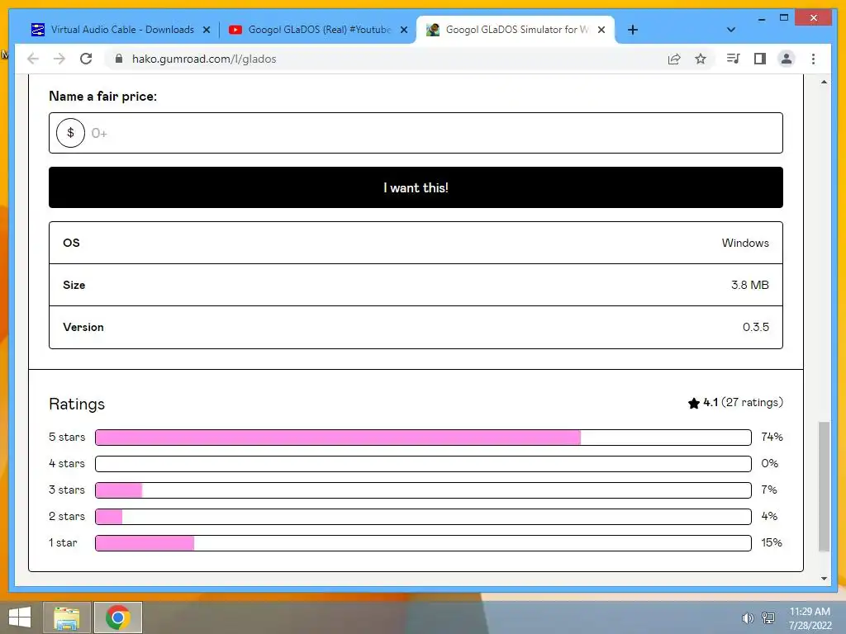Screen dimensions: 846x634
Task: Click the 5 stars rating bar
Action: (x=423, y=438)
